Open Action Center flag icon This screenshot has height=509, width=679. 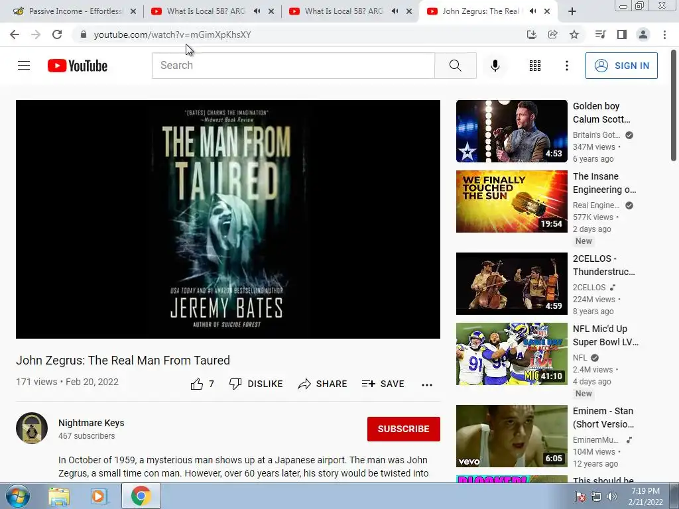[x=580, y=496]
